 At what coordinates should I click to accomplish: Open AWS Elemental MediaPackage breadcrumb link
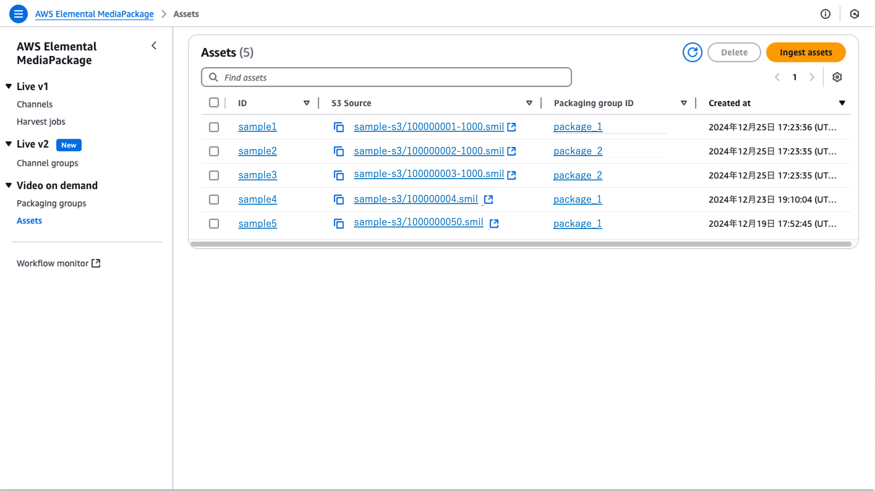point(94,14)
